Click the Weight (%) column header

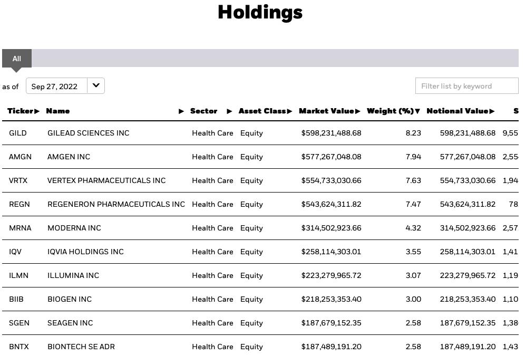(391, 111)
